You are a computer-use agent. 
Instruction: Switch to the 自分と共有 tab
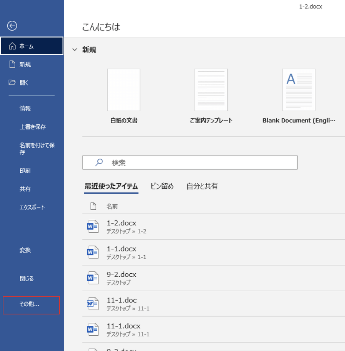pos(202,186)
